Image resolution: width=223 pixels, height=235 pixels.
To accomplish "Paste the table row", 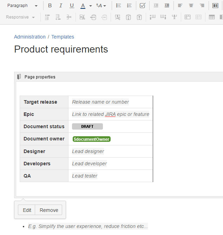I will click(104, 17).
